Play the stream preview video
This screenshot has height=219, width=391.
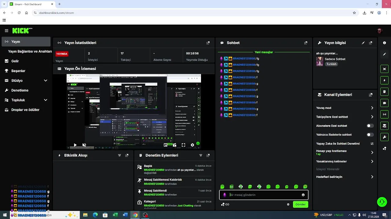click(75, 145)
